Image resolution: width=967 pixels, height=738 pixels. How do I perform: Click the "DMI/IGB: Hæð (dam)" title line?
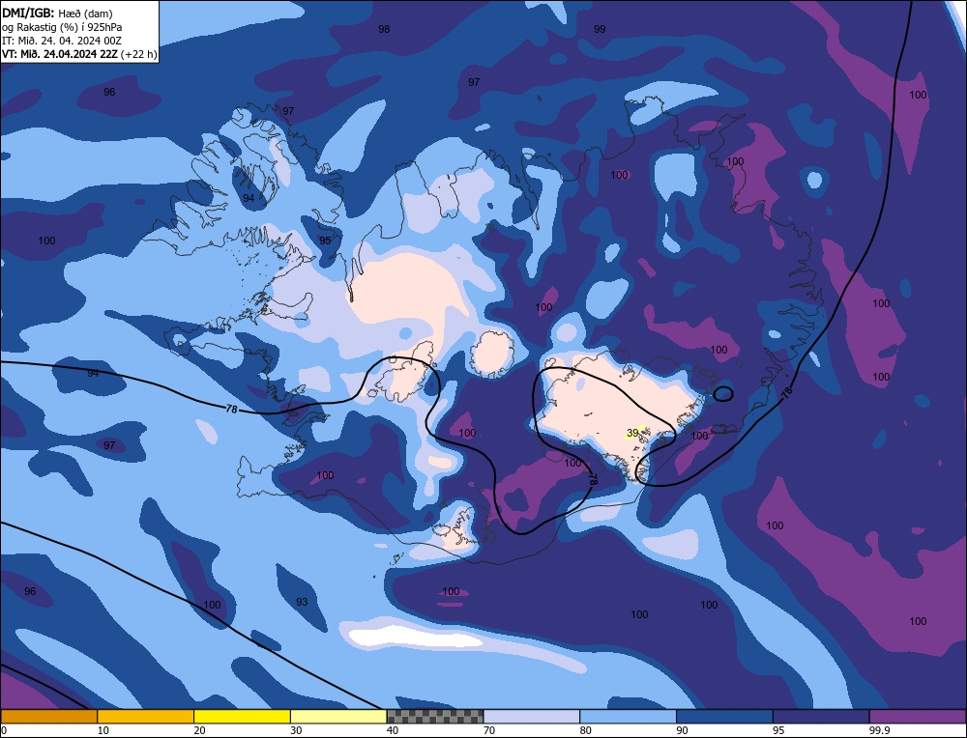coord(57,13)
